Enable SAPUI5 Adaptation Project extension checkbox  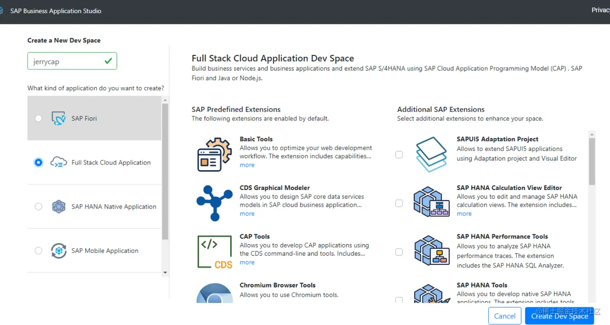pos(399,155)
